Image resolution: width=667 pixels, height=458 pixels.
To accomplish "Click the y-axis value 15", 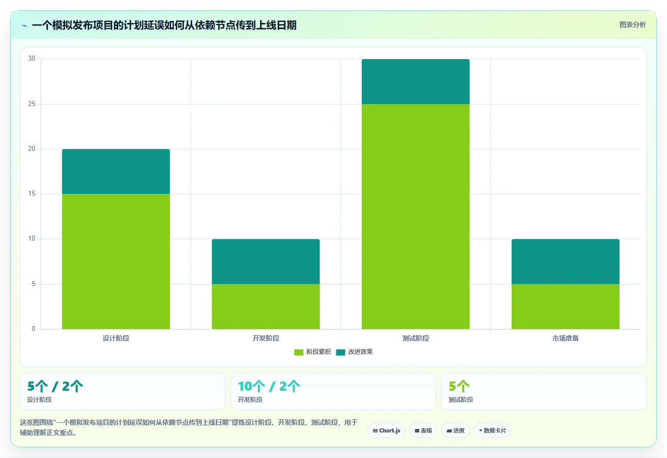I will pyautogui.click(x=32, y=194).
